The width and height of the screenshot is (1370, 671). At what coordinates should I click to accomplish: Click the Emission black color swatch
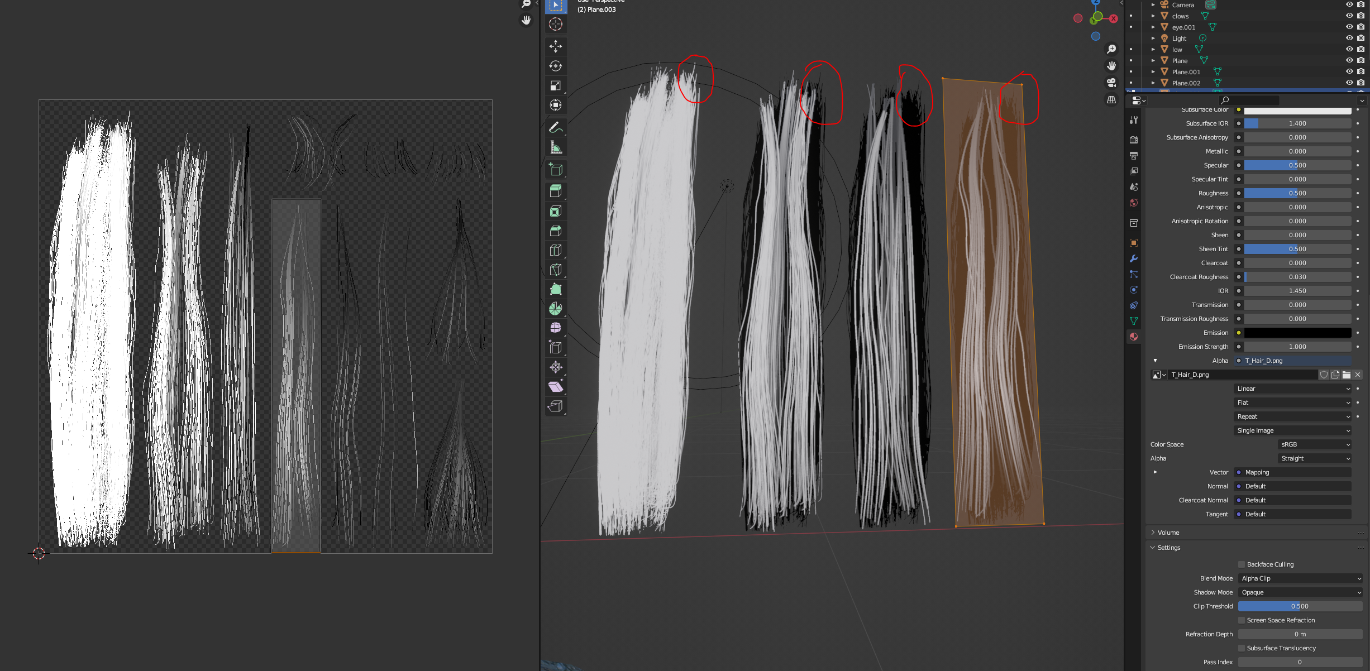point(1297,333)
